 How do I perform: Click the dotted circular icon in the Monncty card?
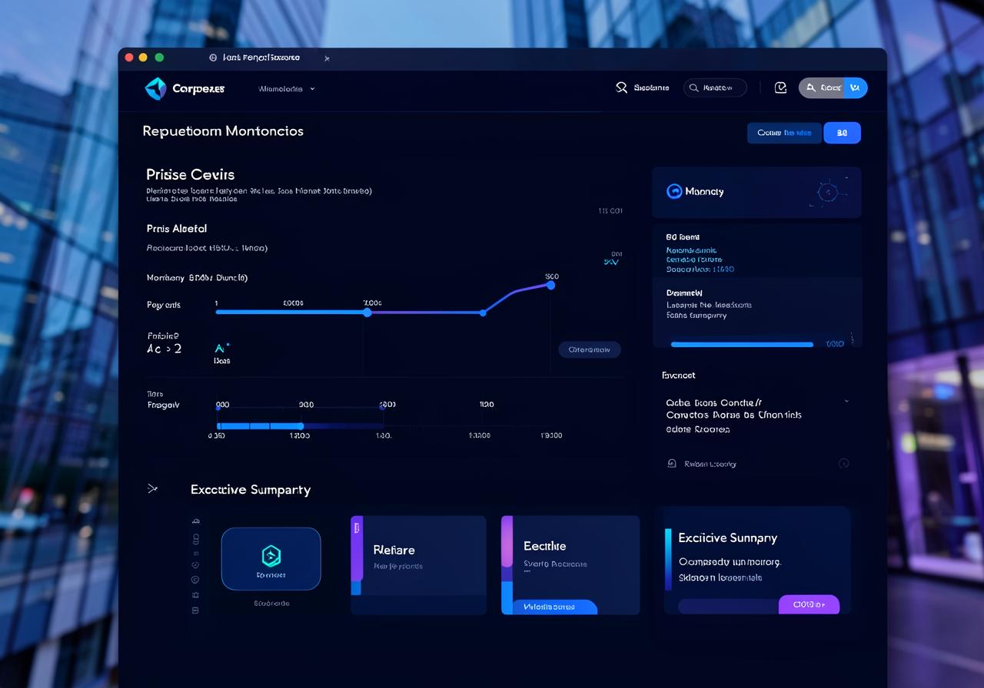(x=827, y=192)
